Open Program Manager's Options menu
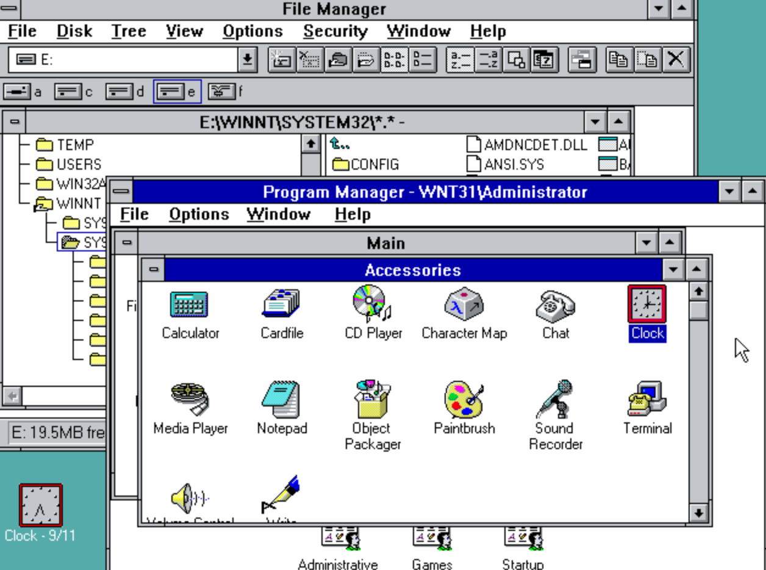Screen dimensions: 766x570 (199, 214)
